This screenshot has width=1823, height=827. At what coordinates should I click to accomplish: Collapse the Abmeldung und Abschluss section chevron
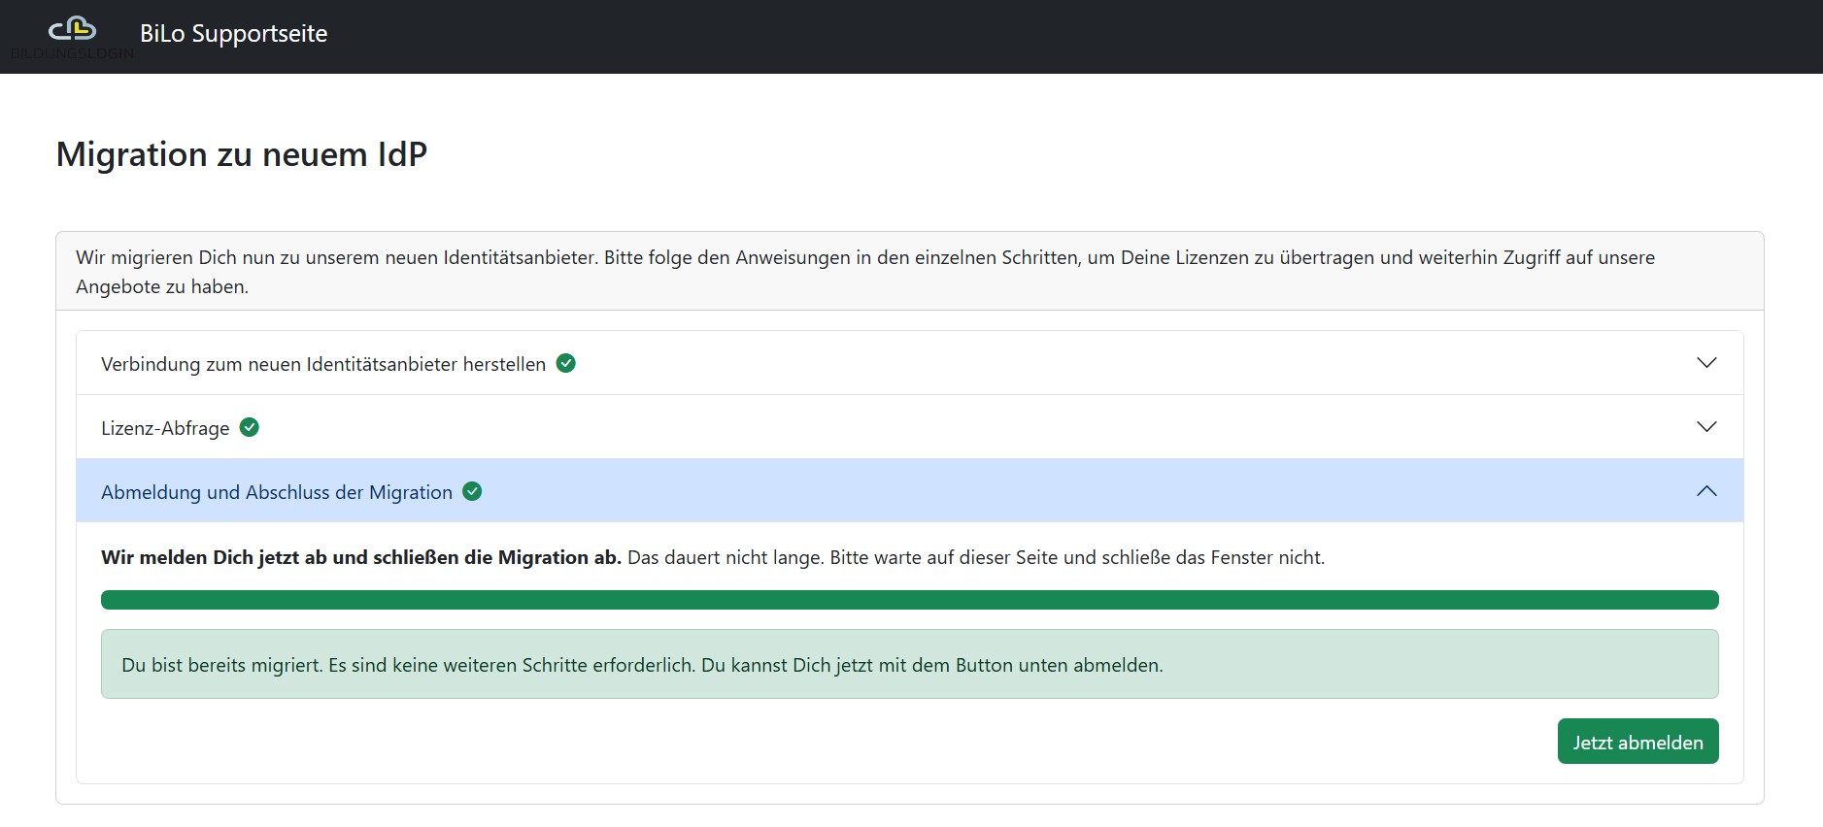[1706, 491]
